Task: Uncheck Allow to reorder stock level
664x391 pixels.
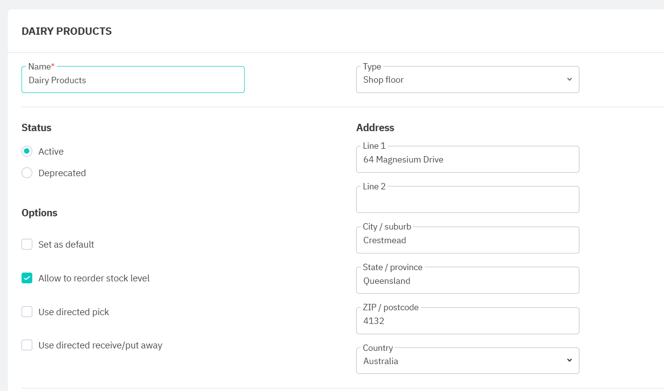Action: pyautogui.click(x=27, y=278)
